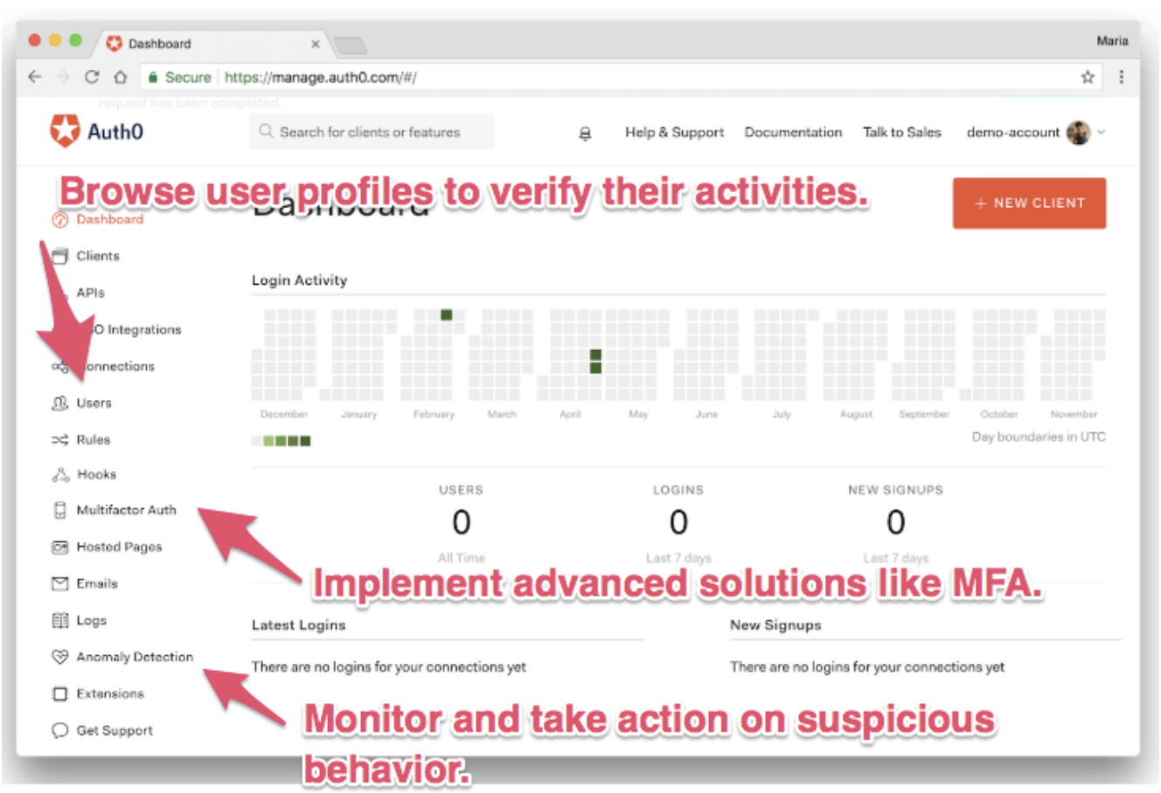This screenshot has width=1161, height=793.
Task: Click the 'New Signups' heading
Action: pyautogui.click(x=775, y=625)
